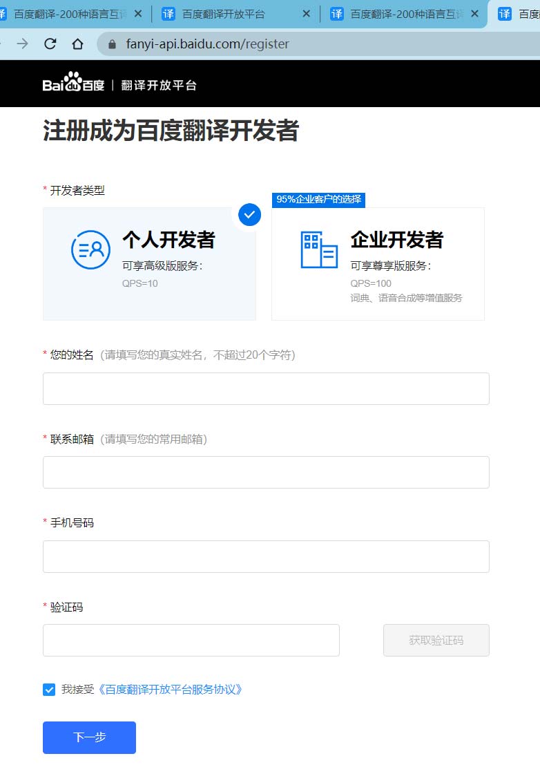The width and height of the screenshot is (540, 765).
Task: Close the 百度翻译开放平台 tab
Action: [306, 14]
